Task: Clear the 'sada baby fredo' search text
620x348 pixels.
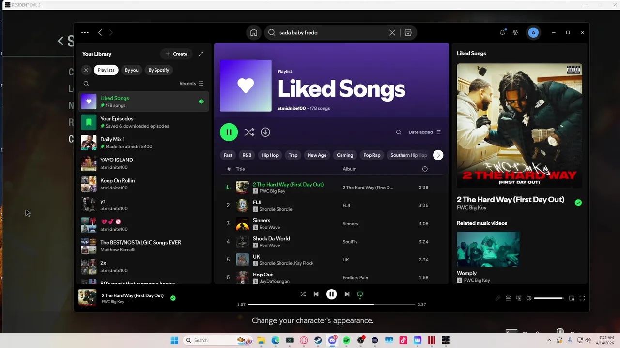Action: (392, 32)
